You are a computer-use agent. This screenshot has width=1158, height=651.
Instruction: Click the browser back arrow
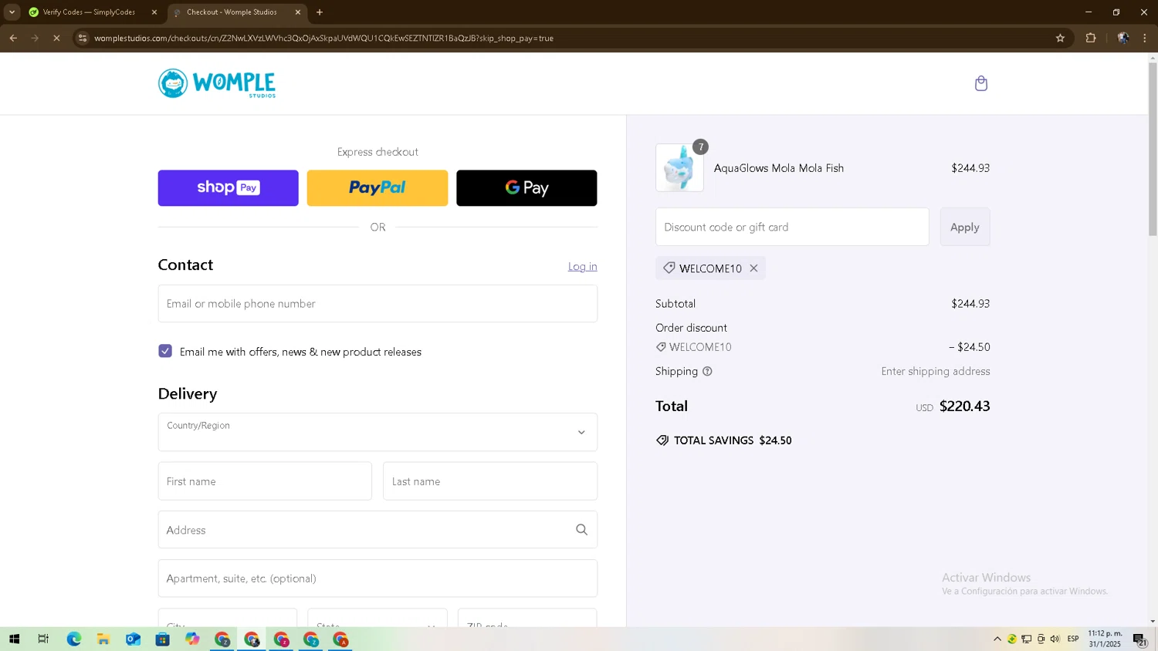tap(13, 38)
